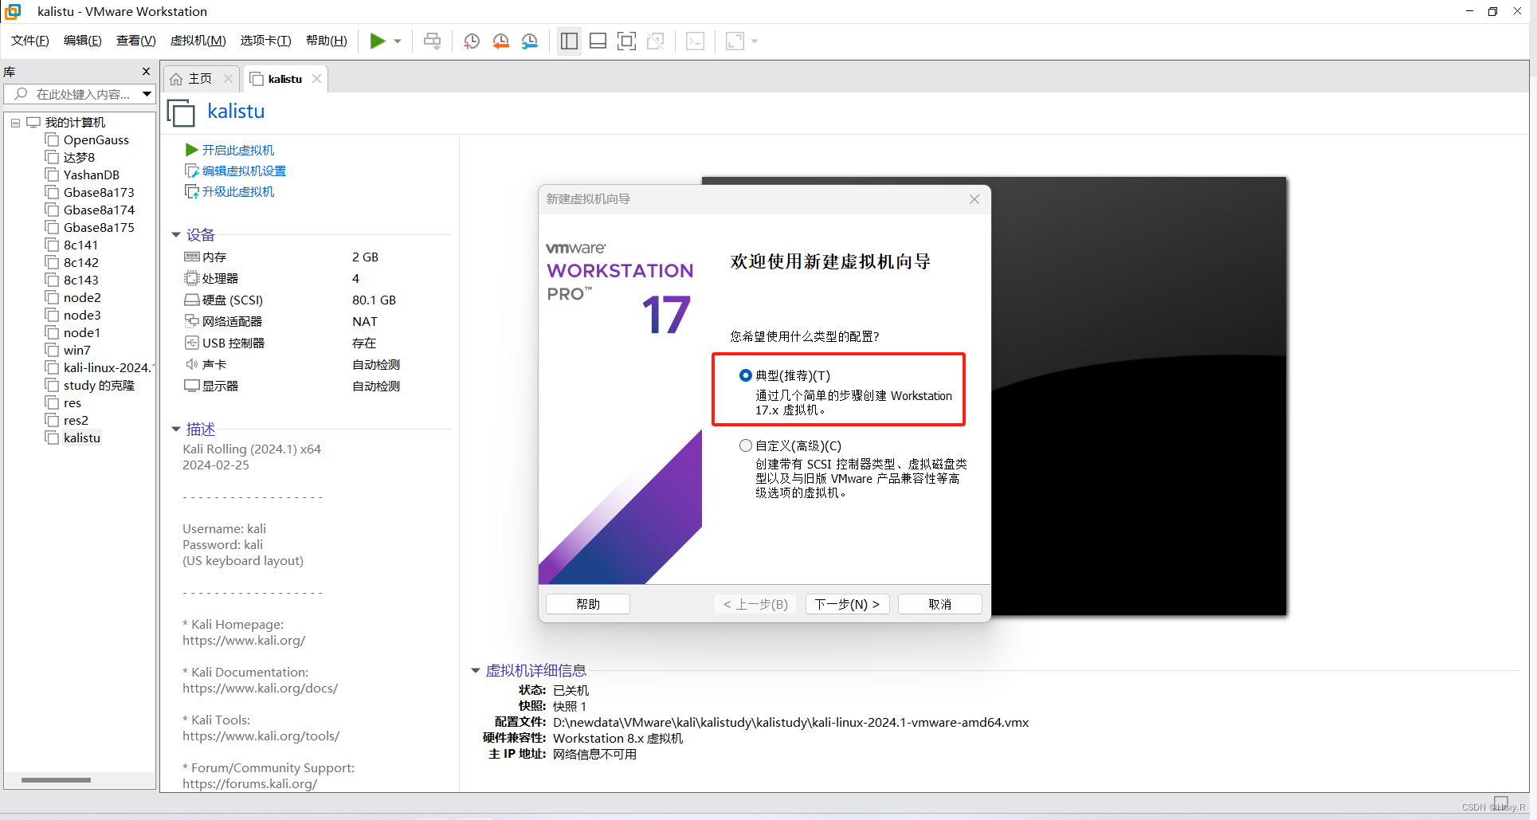Viewport: 1537px width, 820px height.
Task: Collapse the 虚拟机详细信息 section
Action: [476, 671]
